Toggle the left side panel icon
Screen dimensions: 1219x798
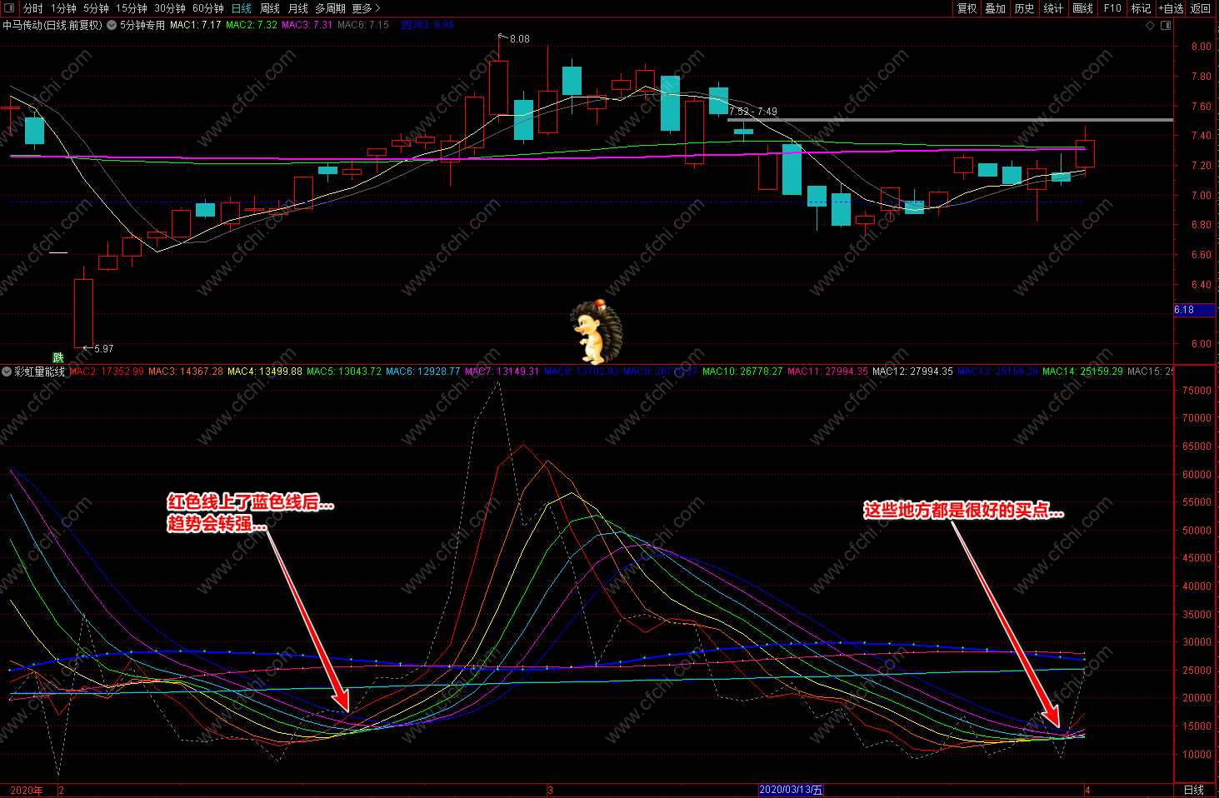10,8
